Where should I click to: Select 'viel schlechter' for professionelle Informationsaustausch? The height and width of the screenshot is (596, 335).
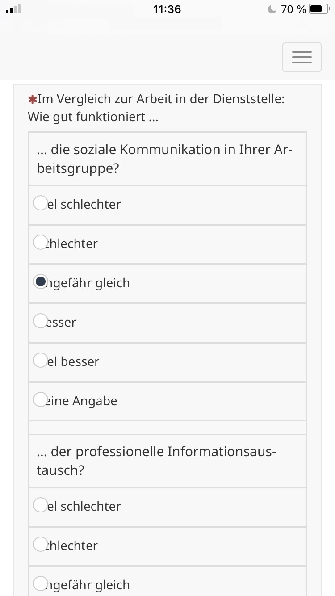tap(41, 505)
